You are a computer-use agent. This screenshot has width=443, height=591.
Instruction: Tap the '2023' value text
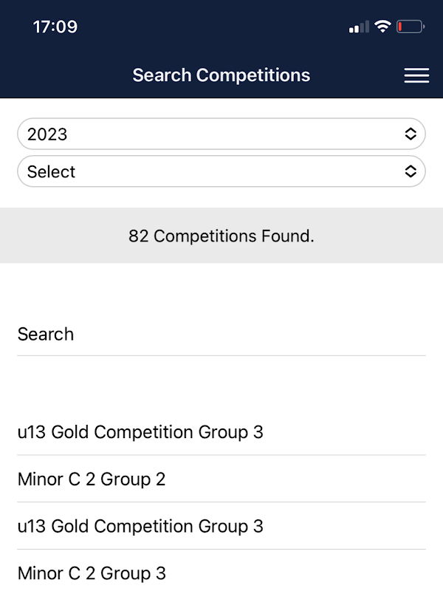click(x=47, y=134)
